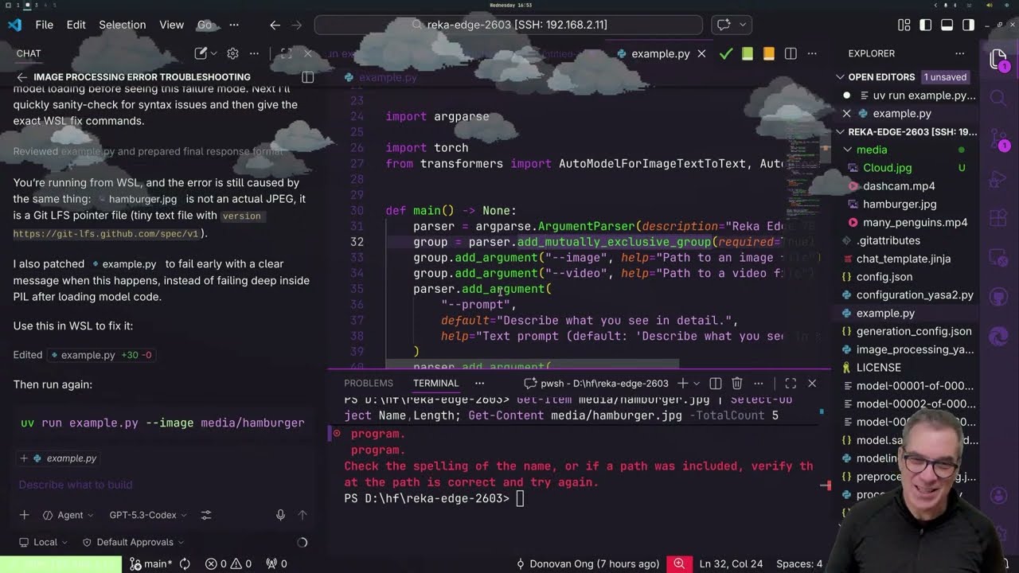This screenshot has width=1019, height=573.
Task: Open the example.py file link in chat message
Action: point(124,264)
